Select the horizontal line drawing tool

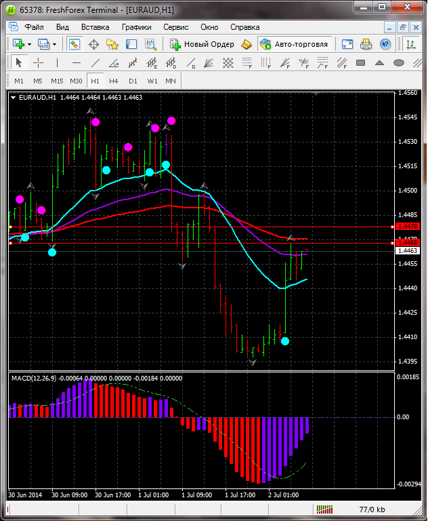(77, 62)
